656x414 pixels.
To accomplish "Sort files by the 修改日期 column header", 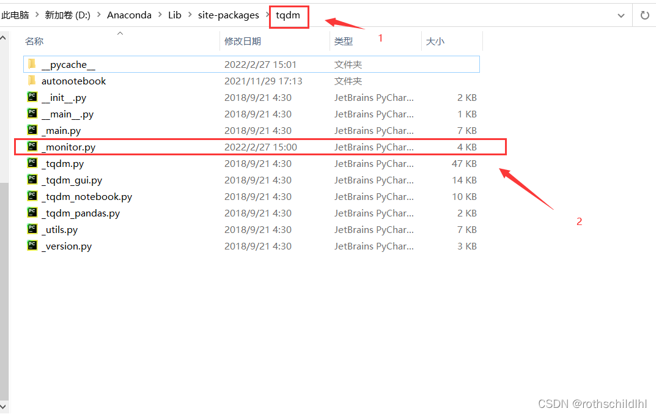I will pyautogui.click(x=243, y=41).
